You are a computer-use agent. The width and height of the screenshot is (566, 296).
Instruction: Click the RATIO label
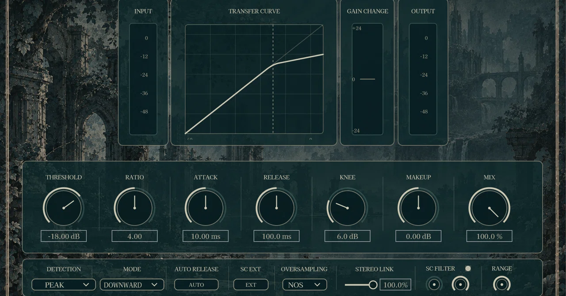[x=134, y=177]
